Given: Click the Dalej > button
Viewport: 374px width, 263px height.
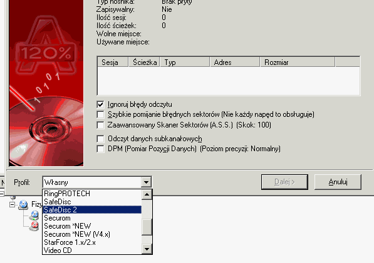Looking at the screenshot, I should pos(284,182).
